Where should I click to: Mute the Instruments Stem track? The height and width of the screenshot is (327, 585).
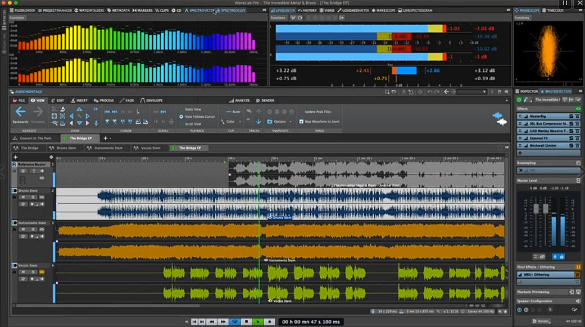[x=23, y=229]
